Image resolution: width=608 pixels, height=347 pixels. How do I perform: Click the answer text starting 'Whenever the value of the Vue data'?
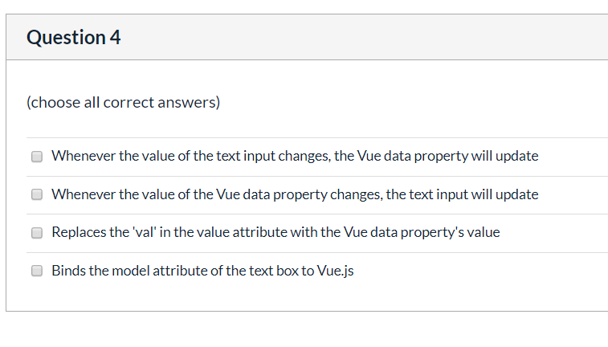(295, 194)
